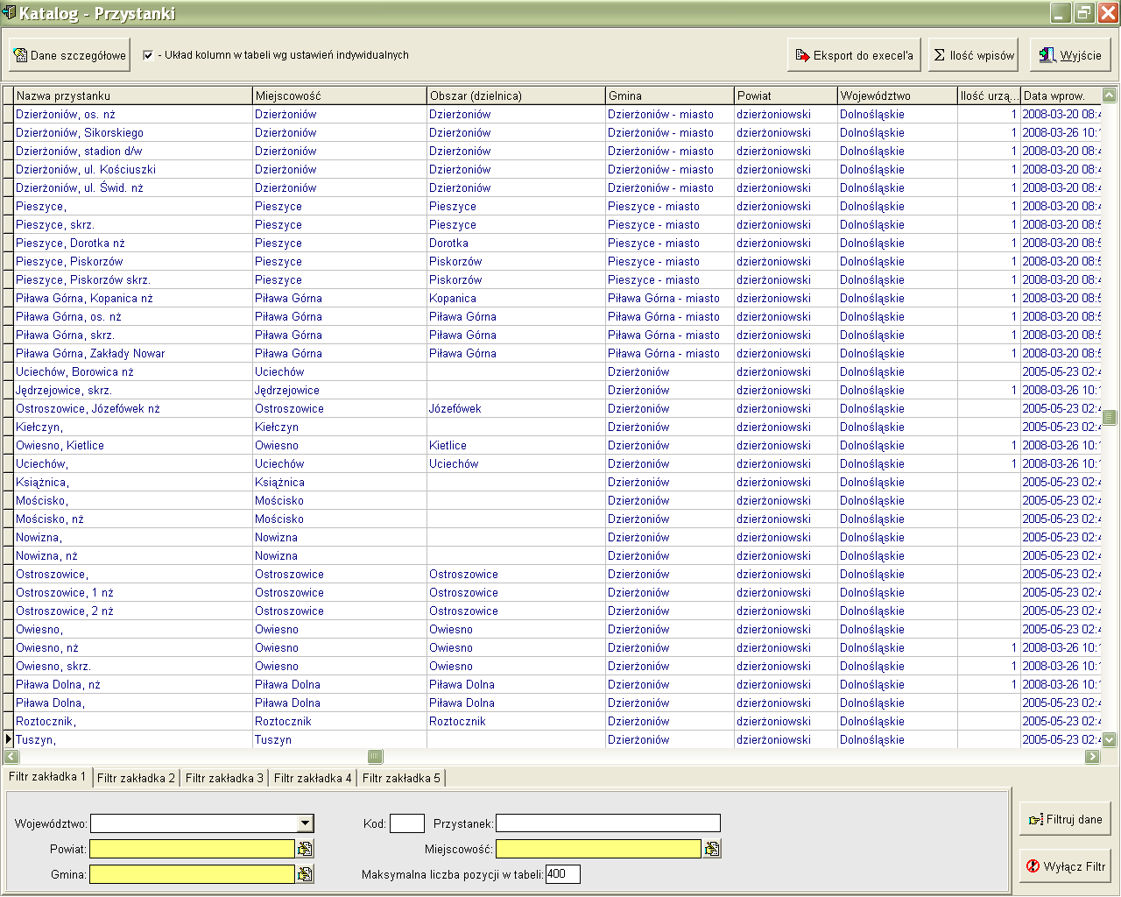Click vertical scrollbar thumb
This screenshot has height=897, width=1121.
pyautogui.click(x=1110, y=417)
